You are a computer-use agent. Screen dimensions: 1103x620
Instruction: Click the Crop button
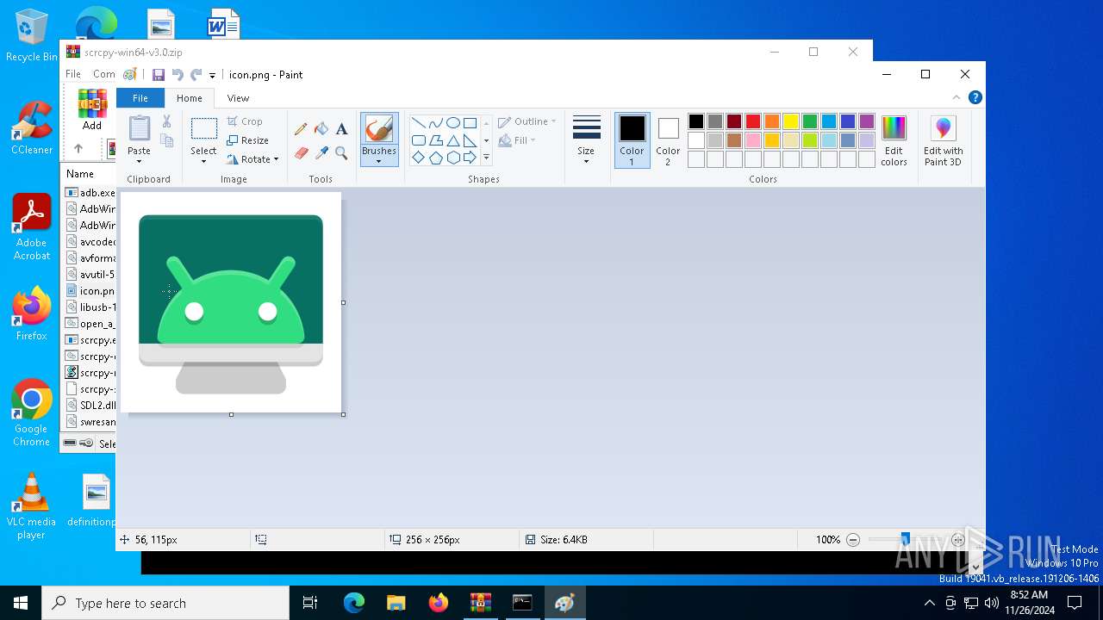tap(245, 121)
